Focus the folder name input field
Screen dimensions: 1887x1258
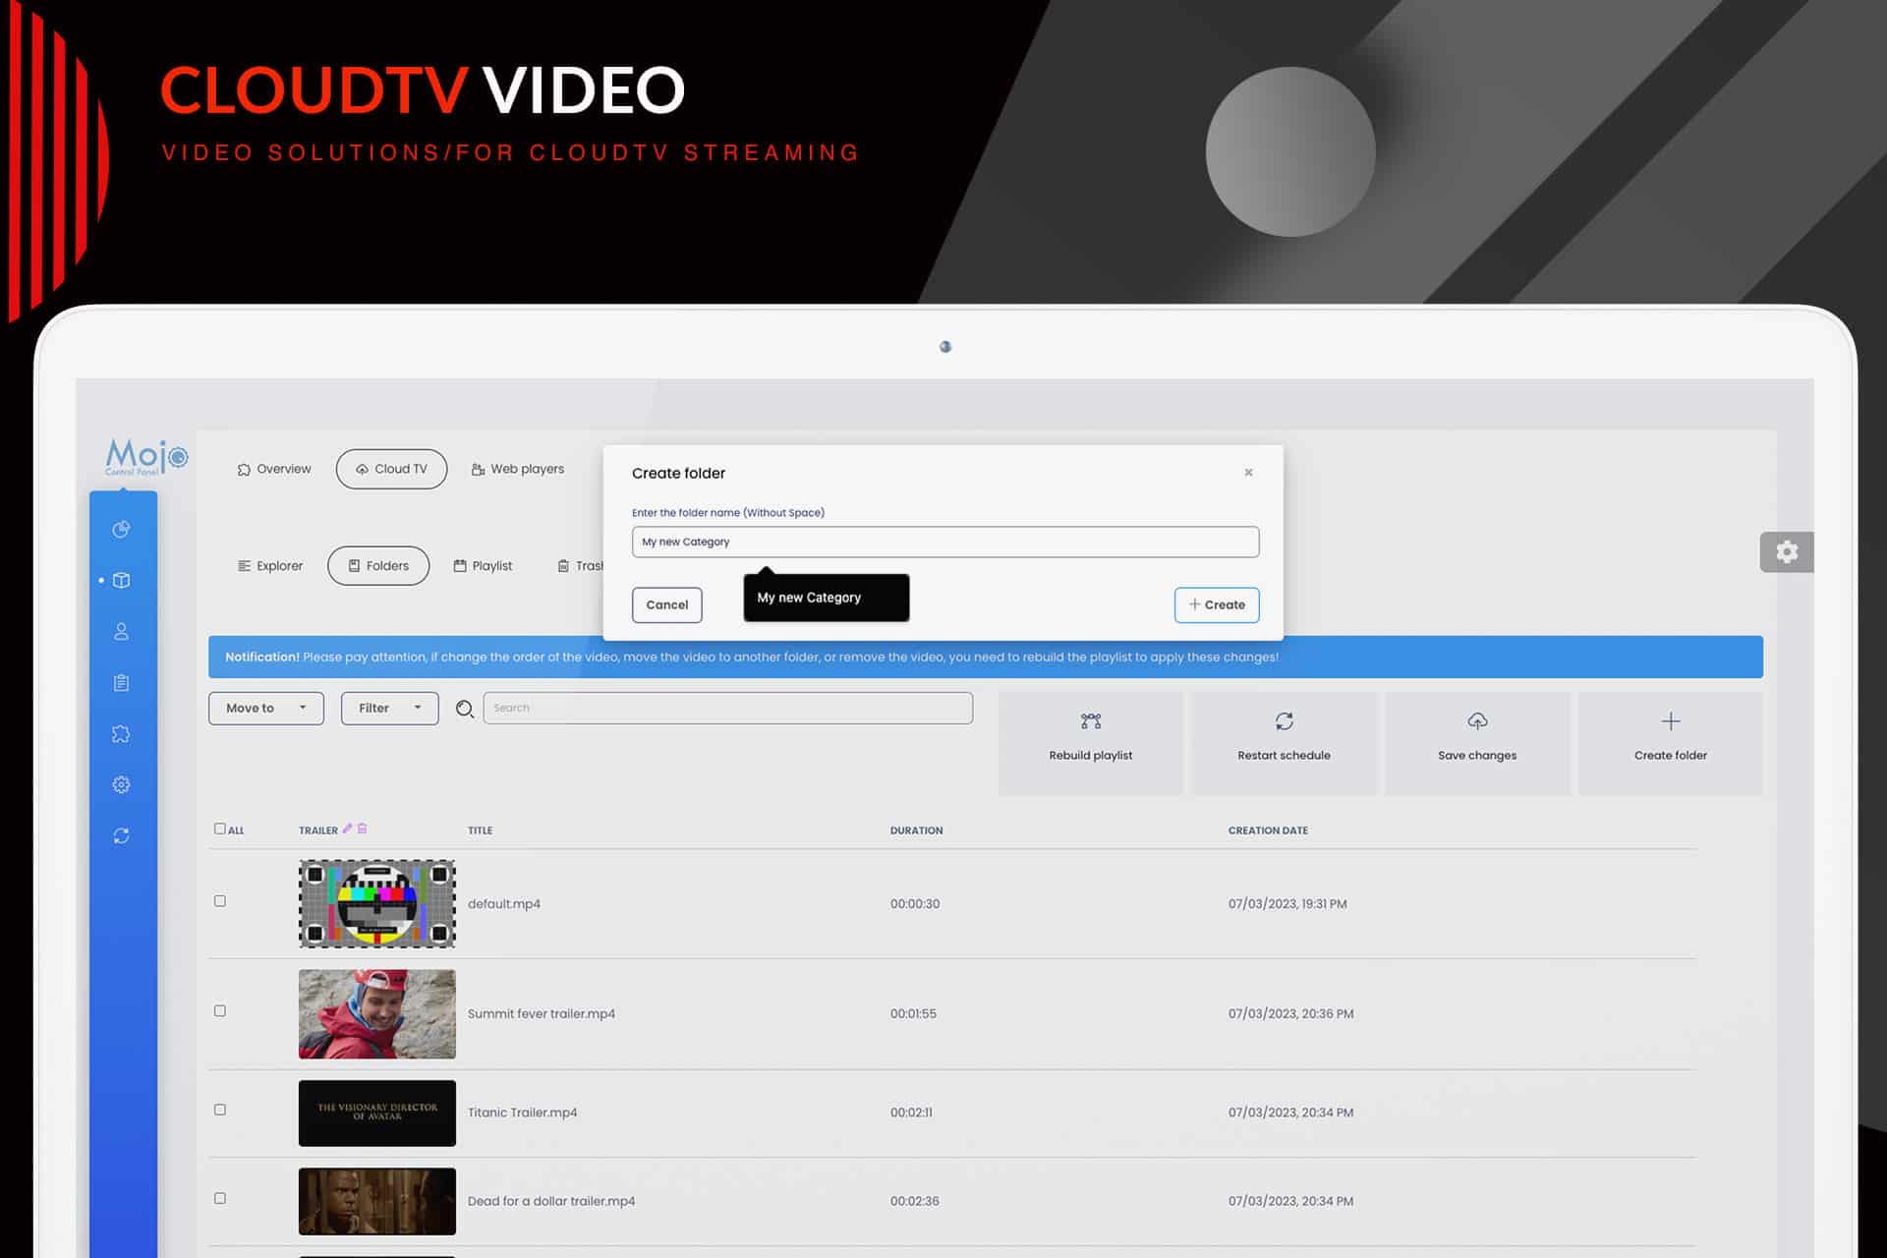click(x=945, y=543)
